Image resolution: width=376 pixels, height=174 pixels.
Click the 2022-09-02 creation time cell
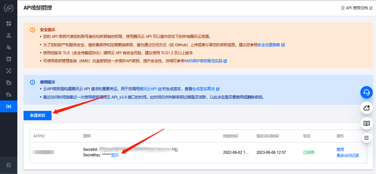(x=235, y=152)
